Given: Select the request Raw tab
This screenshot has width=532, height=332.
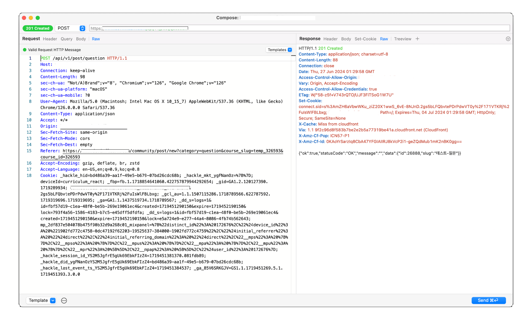Looking at the screenshot, I should click(x=96, y=39).
